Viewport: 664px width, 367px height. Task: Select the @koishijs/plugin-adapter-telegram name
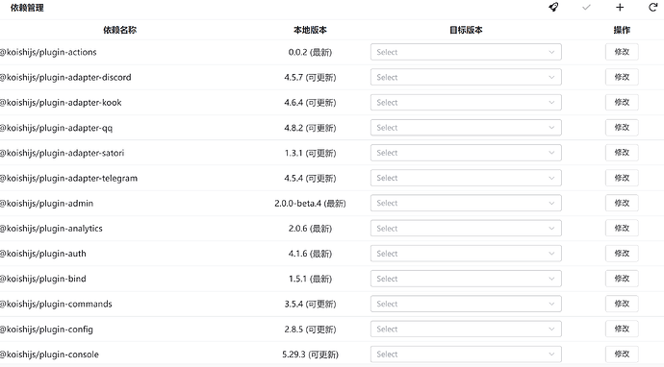(x=68, y=178)
